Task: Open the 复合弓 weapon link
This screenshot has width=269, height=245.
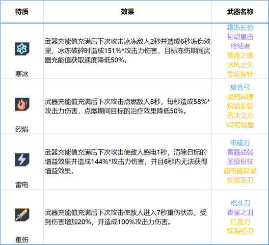Action: (240, 87)
